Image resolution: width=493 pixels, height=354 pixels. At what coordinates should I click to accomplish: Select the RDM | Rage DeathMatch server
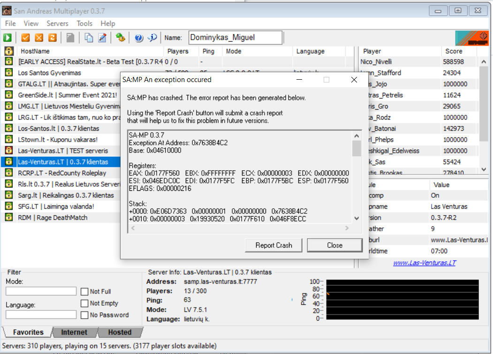tap(53, 218)
